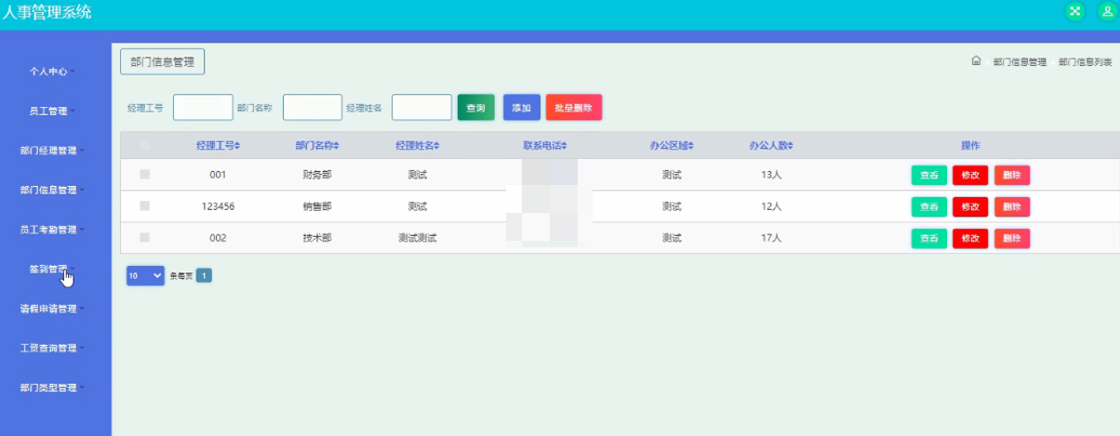Focus the 经理工号 search input
The height and width of the screenshot is (436, 1120).
pyautogui.click(x=203, y=108)
